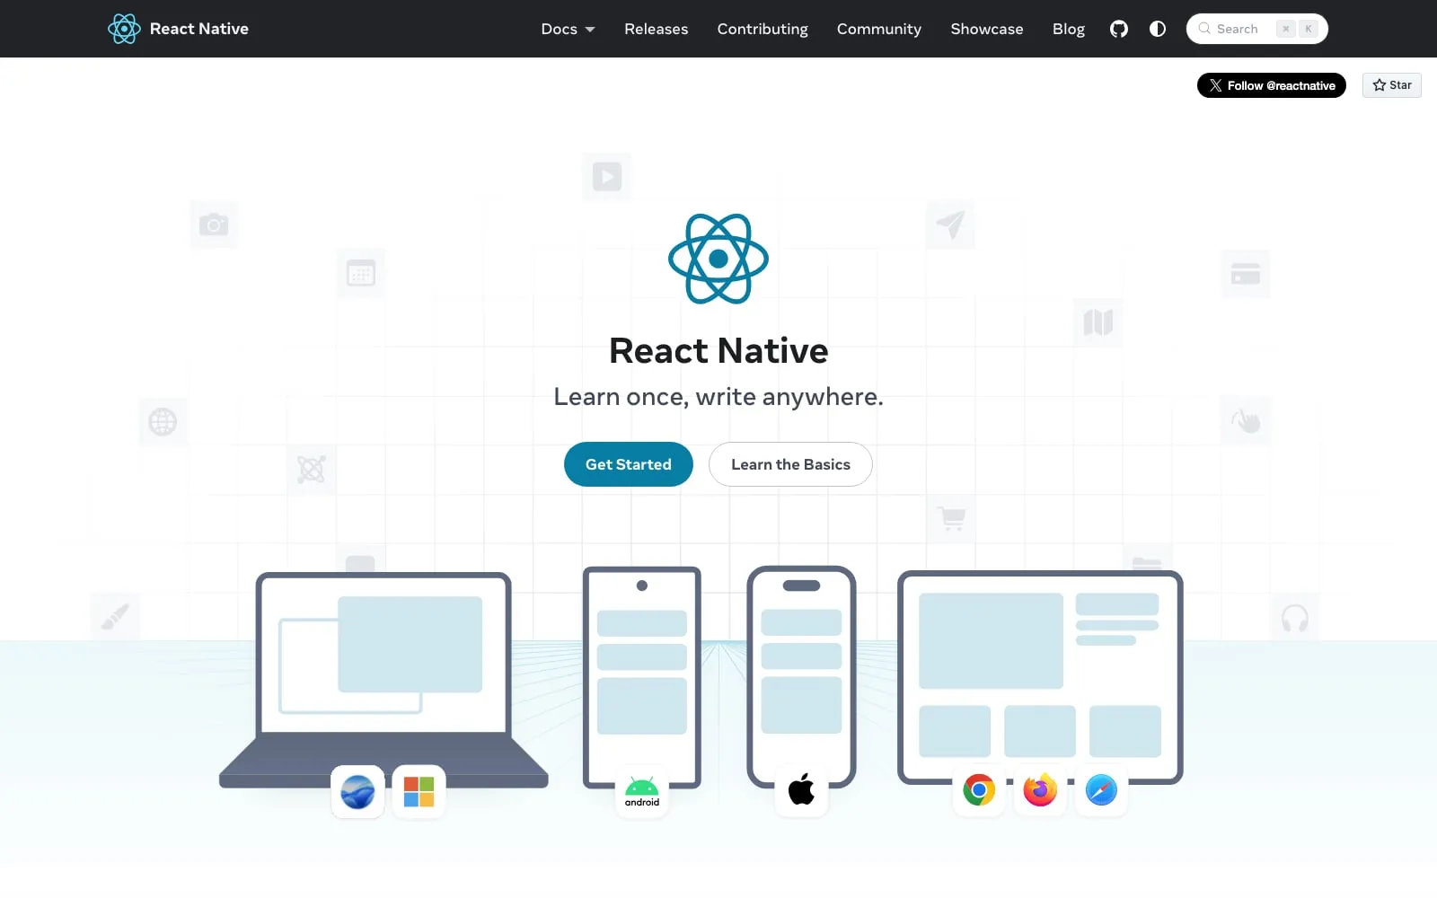Click the React Native atom logo in navbar

point(124,29)
